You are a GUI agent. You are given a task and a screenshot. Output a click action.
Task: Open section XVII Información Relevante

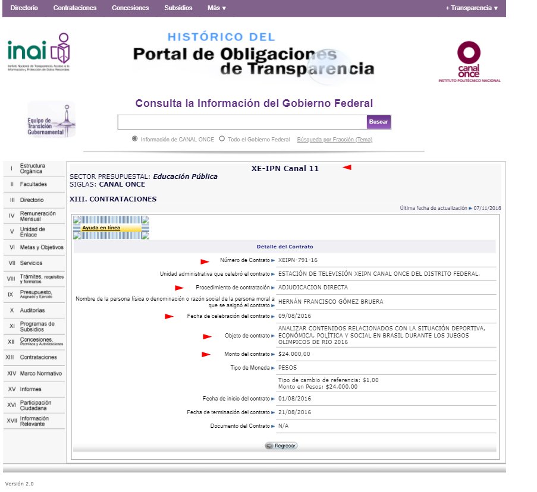click(34, 421)
